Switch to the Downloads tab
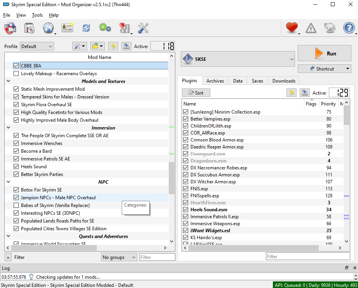This screenshot has width=358, height=288. point(283,81)
